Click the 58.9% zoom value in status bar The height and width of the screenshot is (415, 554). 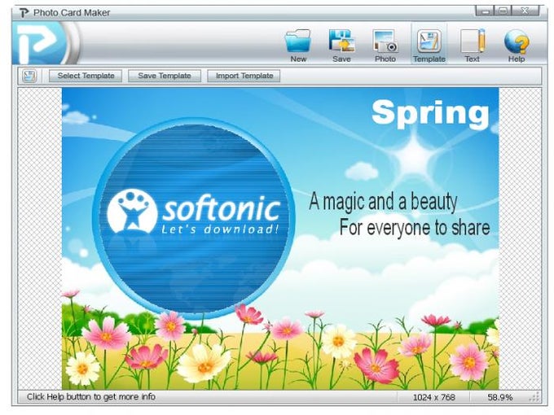[500, 397]
